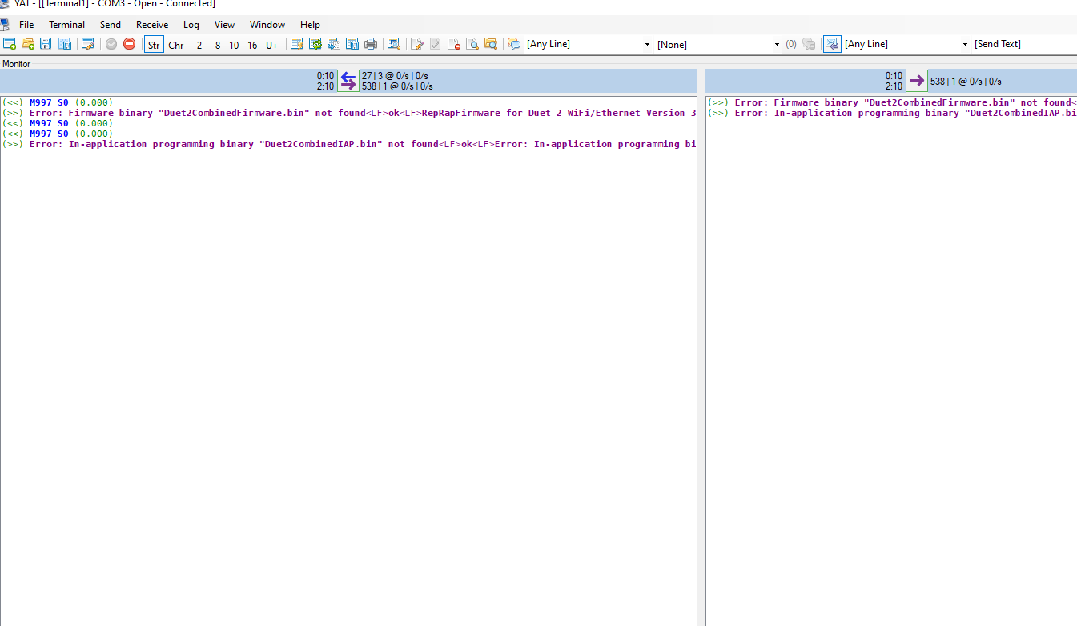The image size is (1077, 626).
Task: Open the log file with the page-magnifier icon
Action: click(472, 44)
